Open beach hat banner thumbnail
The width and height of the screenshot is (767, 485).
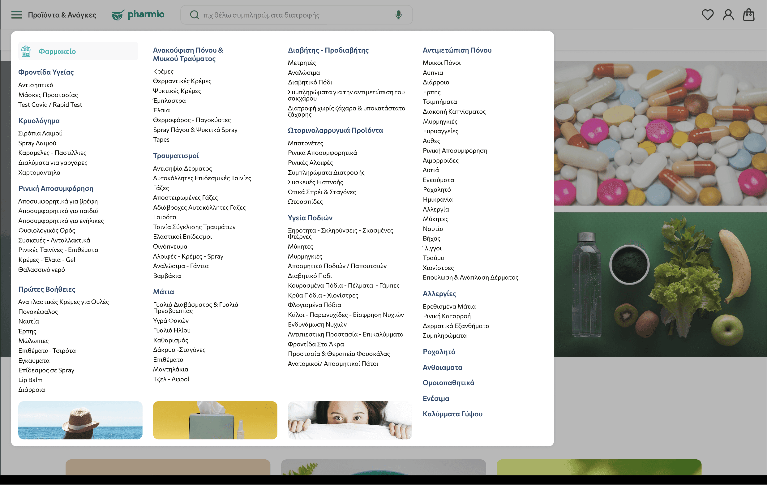tap(80, 420)
